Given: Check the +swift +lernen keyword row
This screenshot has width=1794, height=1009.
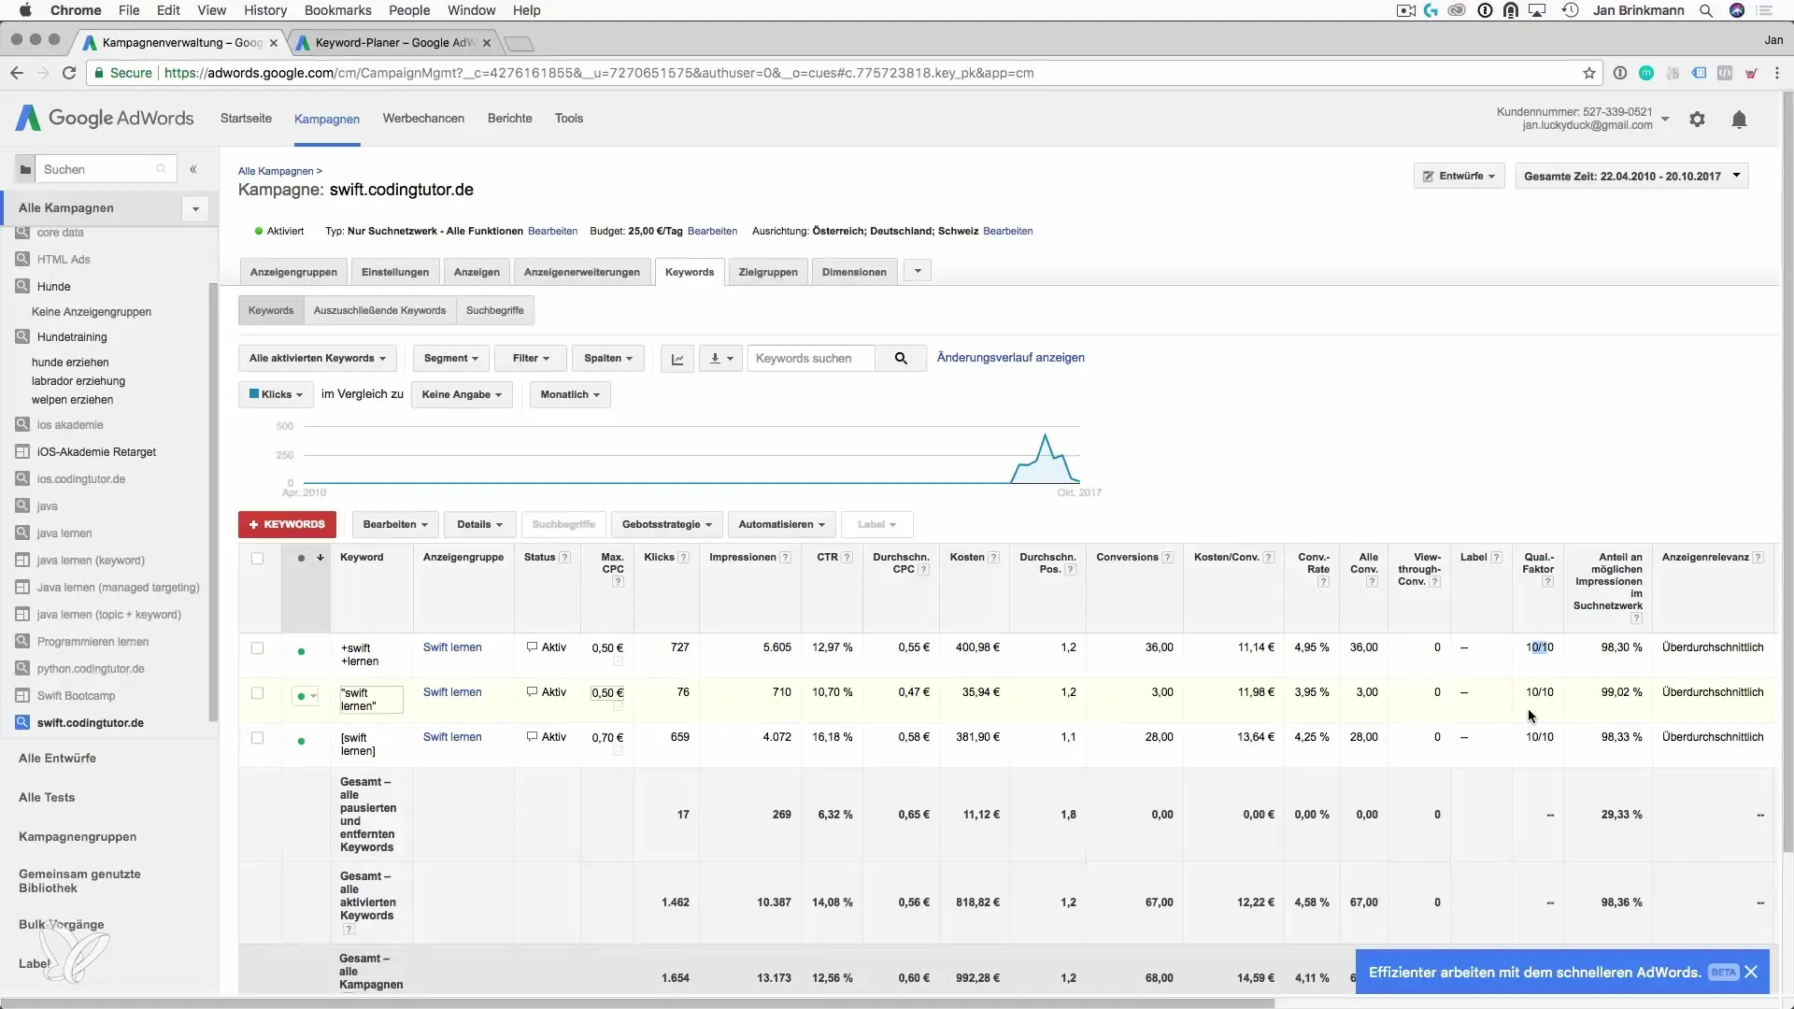Looking at the screenshot, I should tap(258, 648).
